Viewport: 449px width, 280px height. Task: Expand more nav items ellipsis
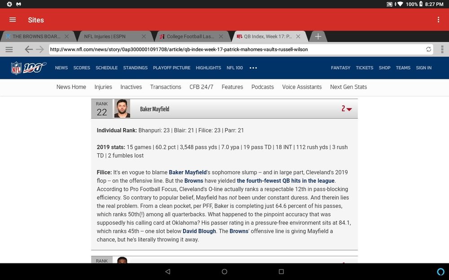pos(253,68)
